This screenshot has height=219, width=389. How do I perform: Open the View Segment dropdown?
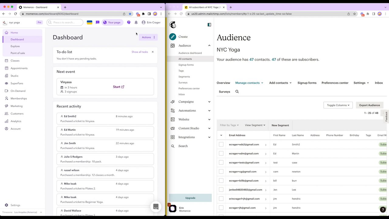255,125
